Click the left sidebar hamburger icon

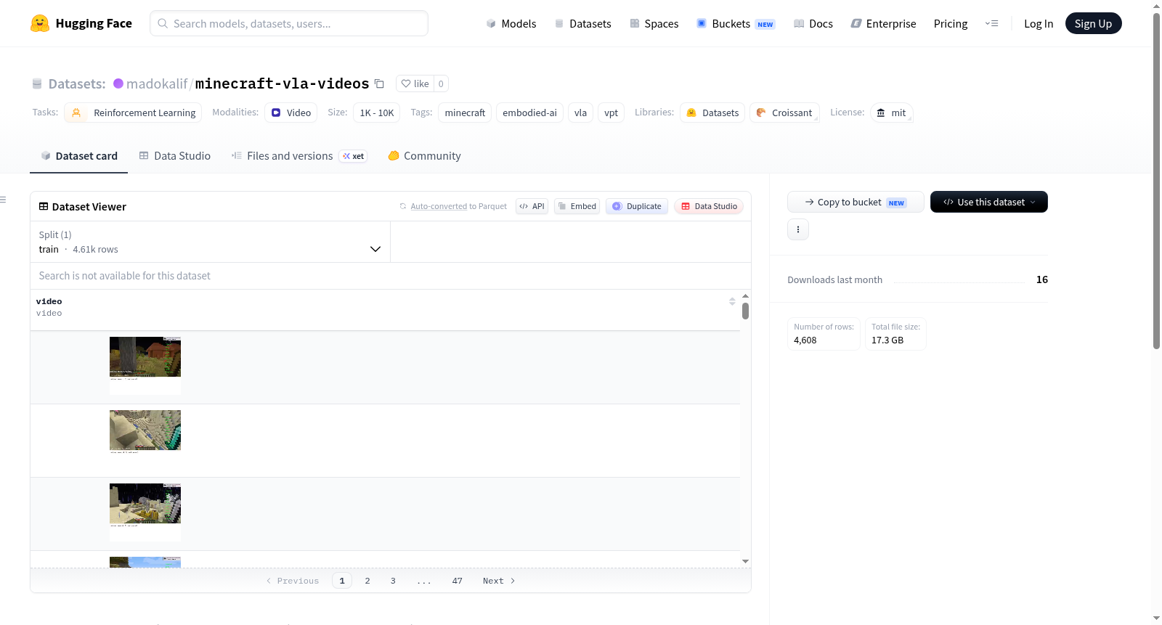pyautogui.click(x=3, y=200)
